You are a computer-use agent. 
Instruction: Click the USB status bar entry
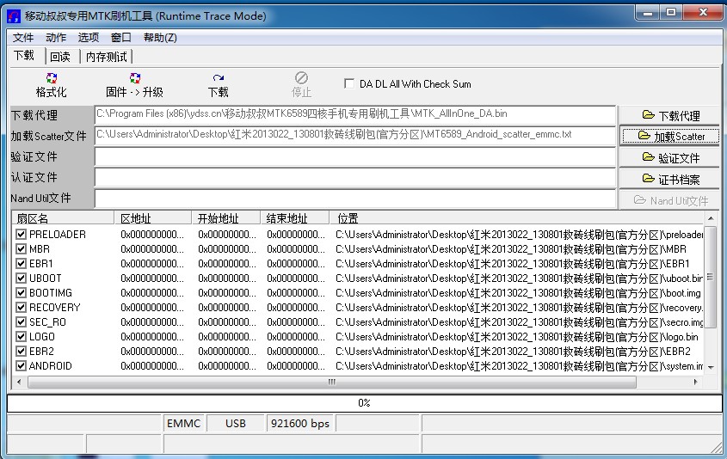(236, 424)
